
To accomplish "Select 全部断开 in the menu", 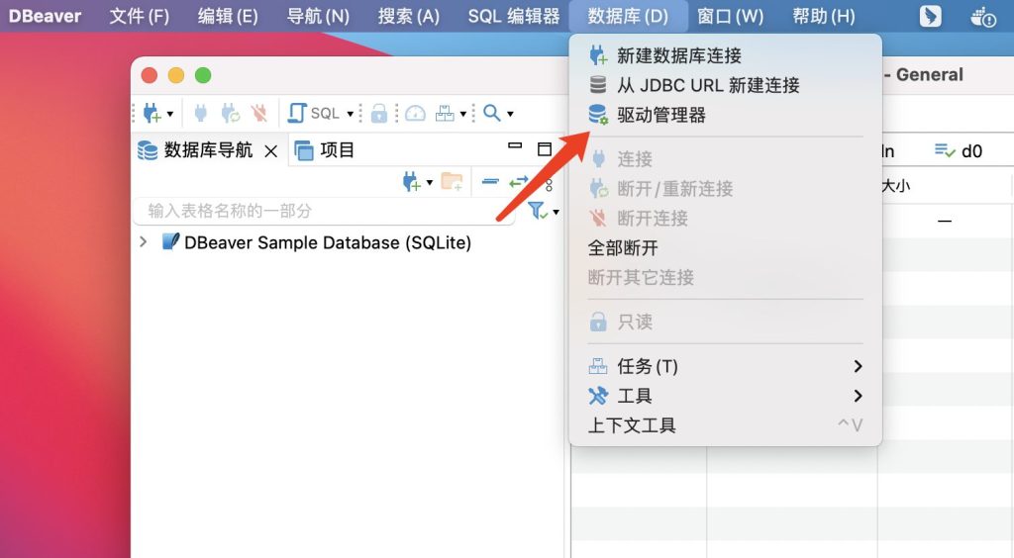I will tap(726, 248).
